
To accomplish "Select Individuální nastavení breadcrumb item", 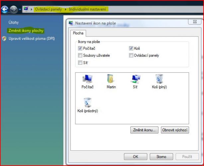I will 87,9.
